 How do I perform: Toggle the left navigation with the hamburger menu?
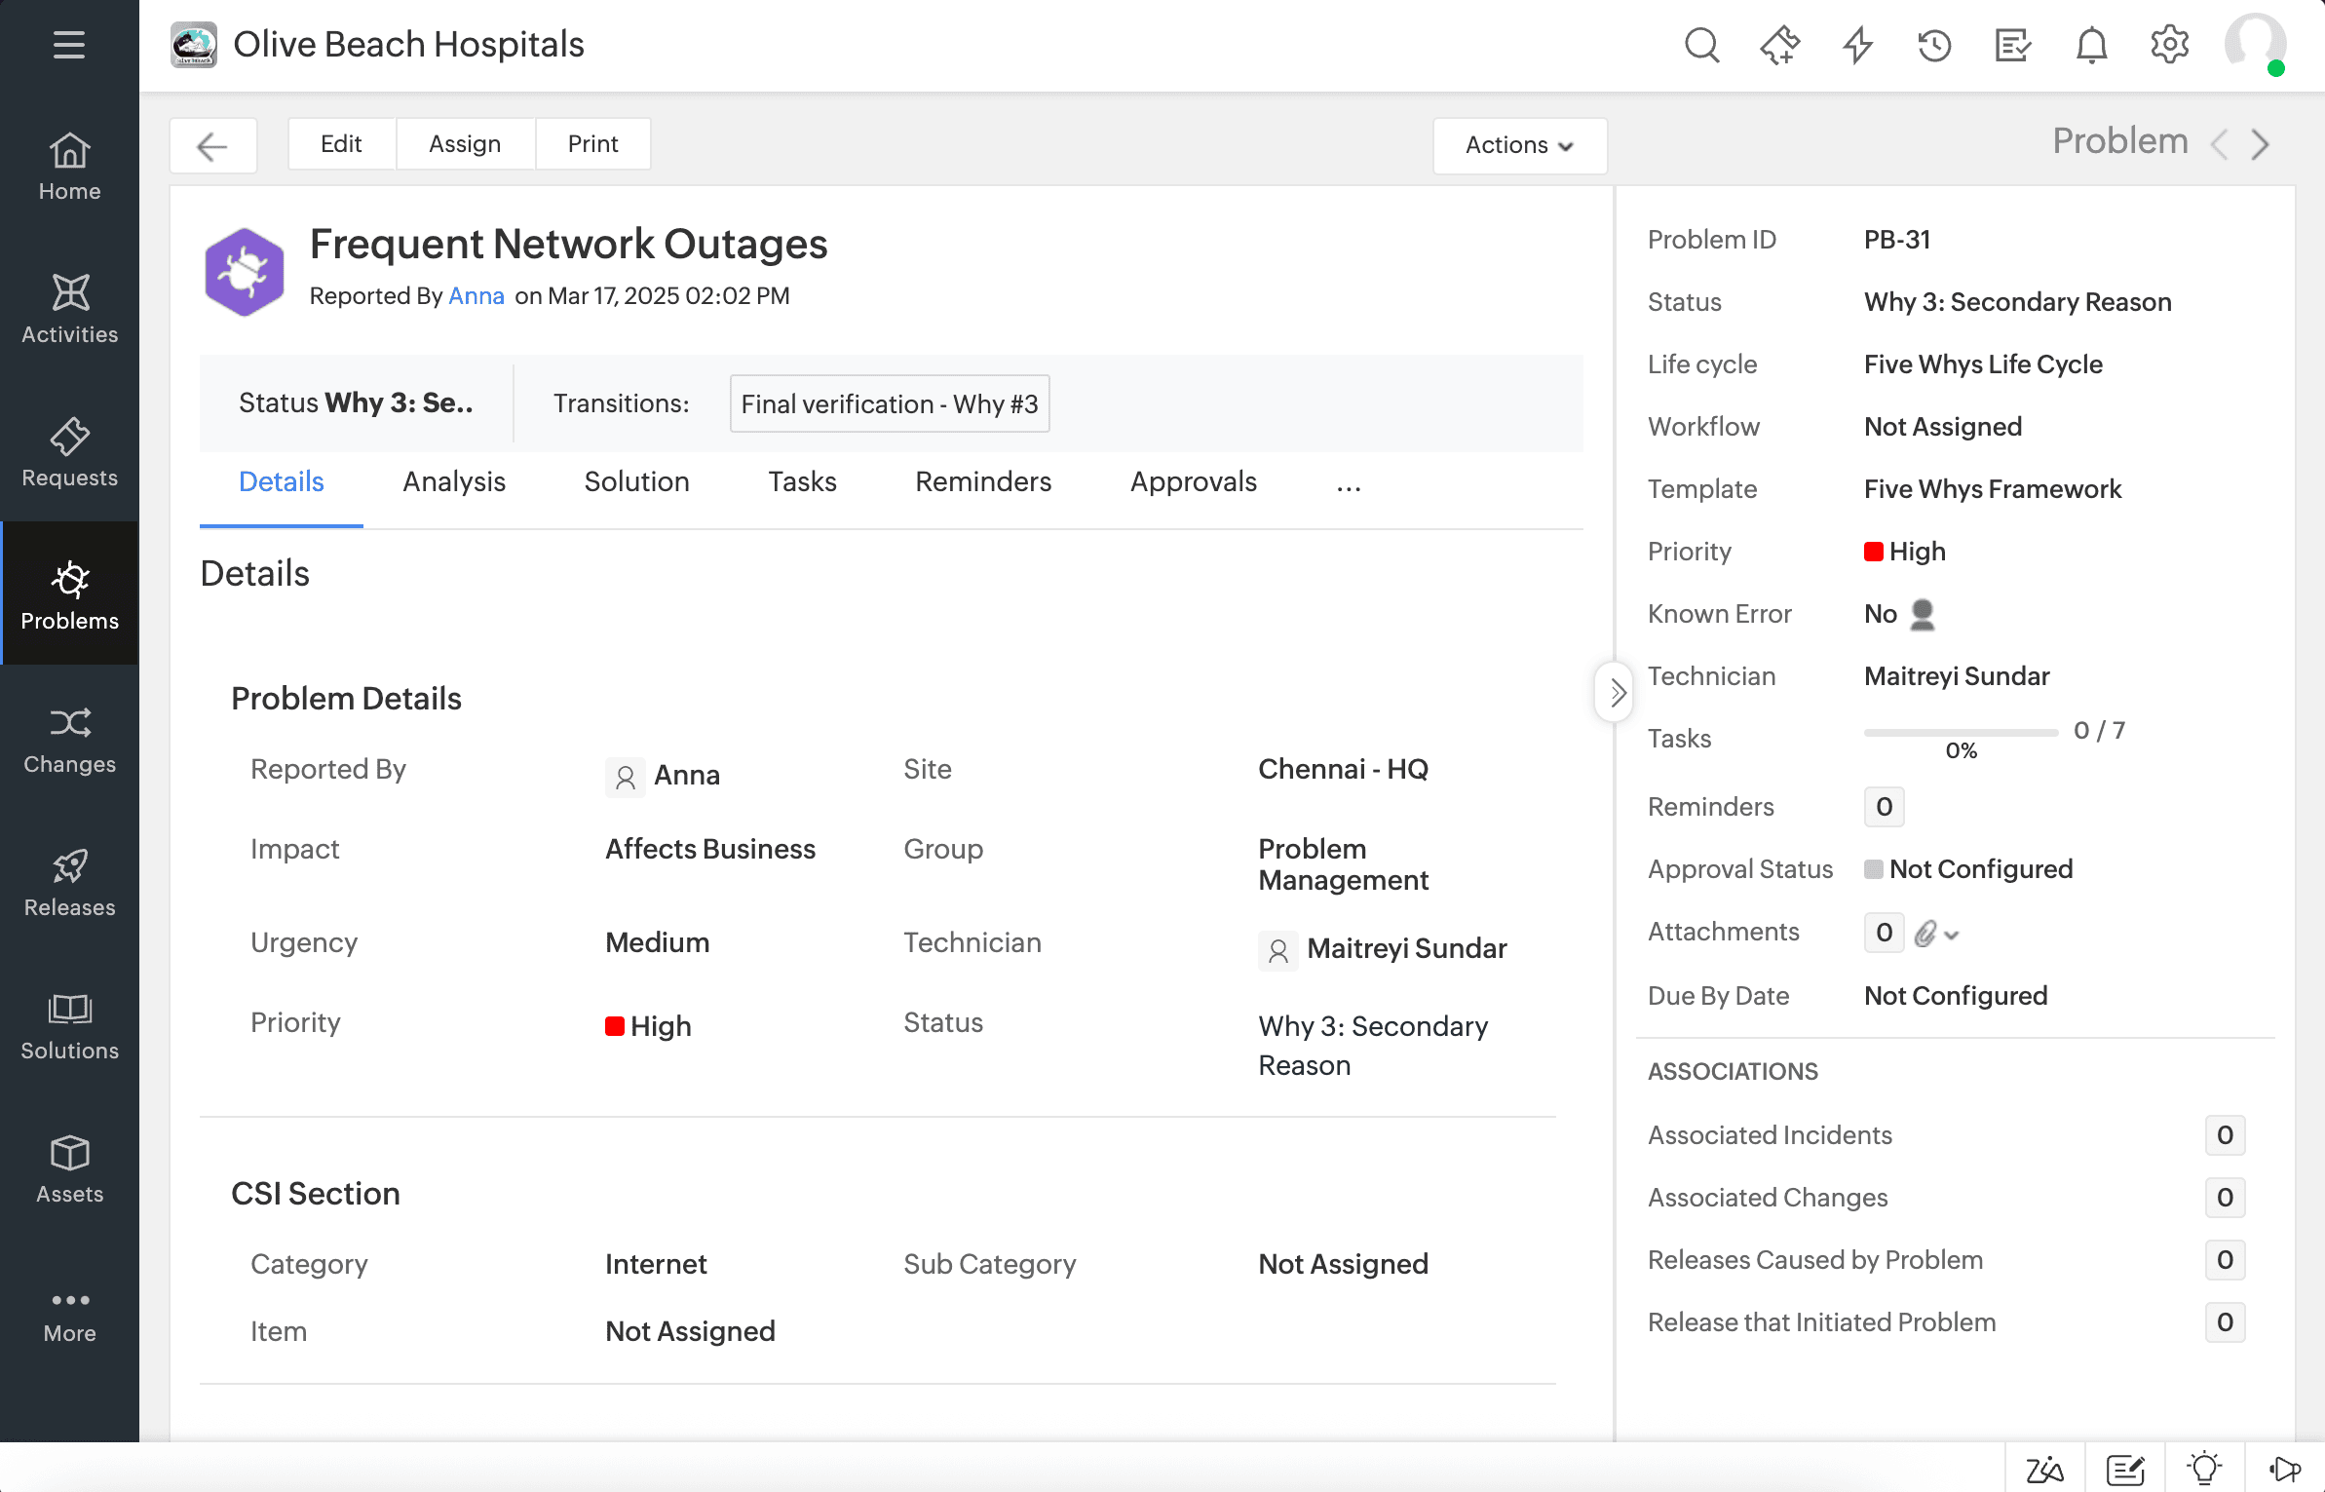tap(68, 45)
